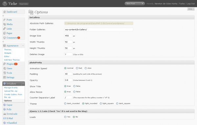Open the New Post dropdown arrow
This screenshot has width=197, height=125.
tap(142, 4)
